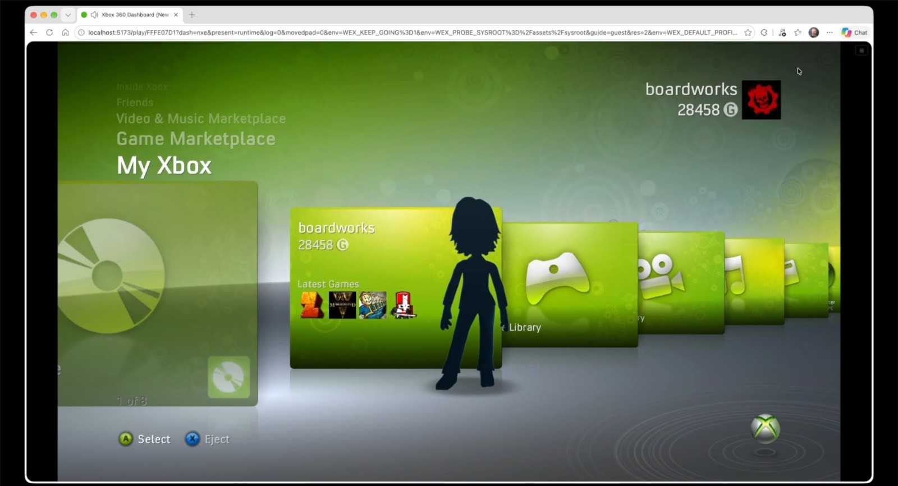The height and width of the screenshot is (486, 898).
Task: Choose the My Xbox channel heading
Action: [164, 166]
